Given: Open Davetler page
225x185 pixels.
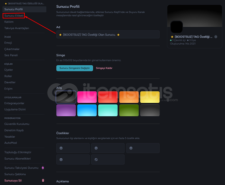Looking at the screenshot, I should (10, 82).
